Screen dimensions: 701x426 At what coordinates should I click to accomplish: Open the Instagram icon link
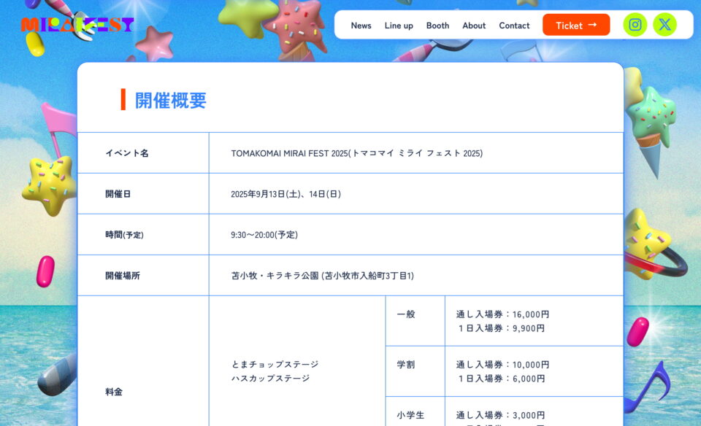click(x=635, y=25)
